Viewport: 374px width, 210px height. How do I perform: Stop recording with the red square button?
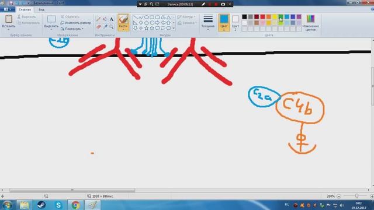(216, 4)
